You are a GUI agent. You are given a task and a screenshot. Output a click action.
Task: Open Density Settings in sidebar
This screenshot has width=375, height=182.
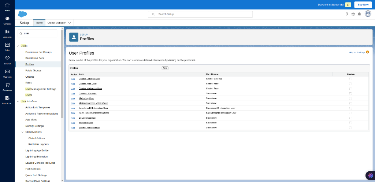[x=35, y=126]
